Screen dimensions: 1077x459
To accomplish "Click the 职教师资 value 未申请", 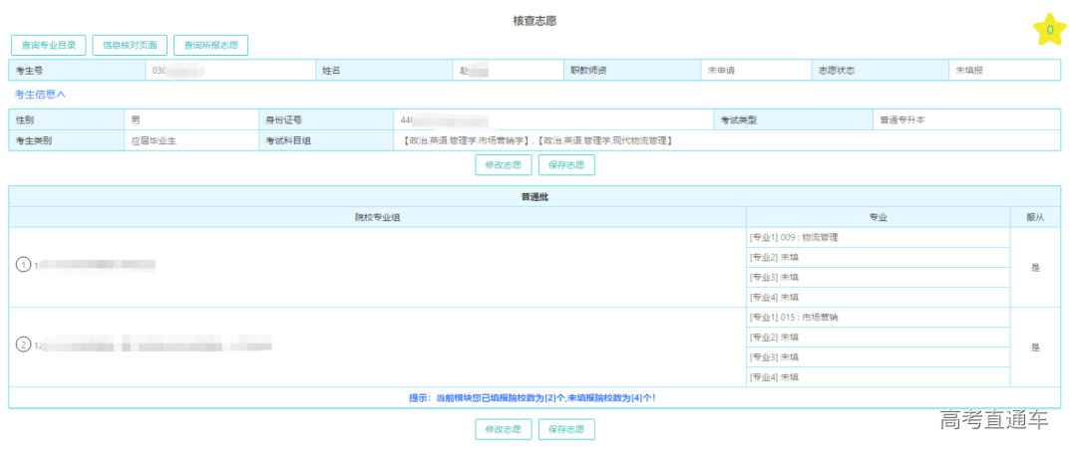I will 721,71.
